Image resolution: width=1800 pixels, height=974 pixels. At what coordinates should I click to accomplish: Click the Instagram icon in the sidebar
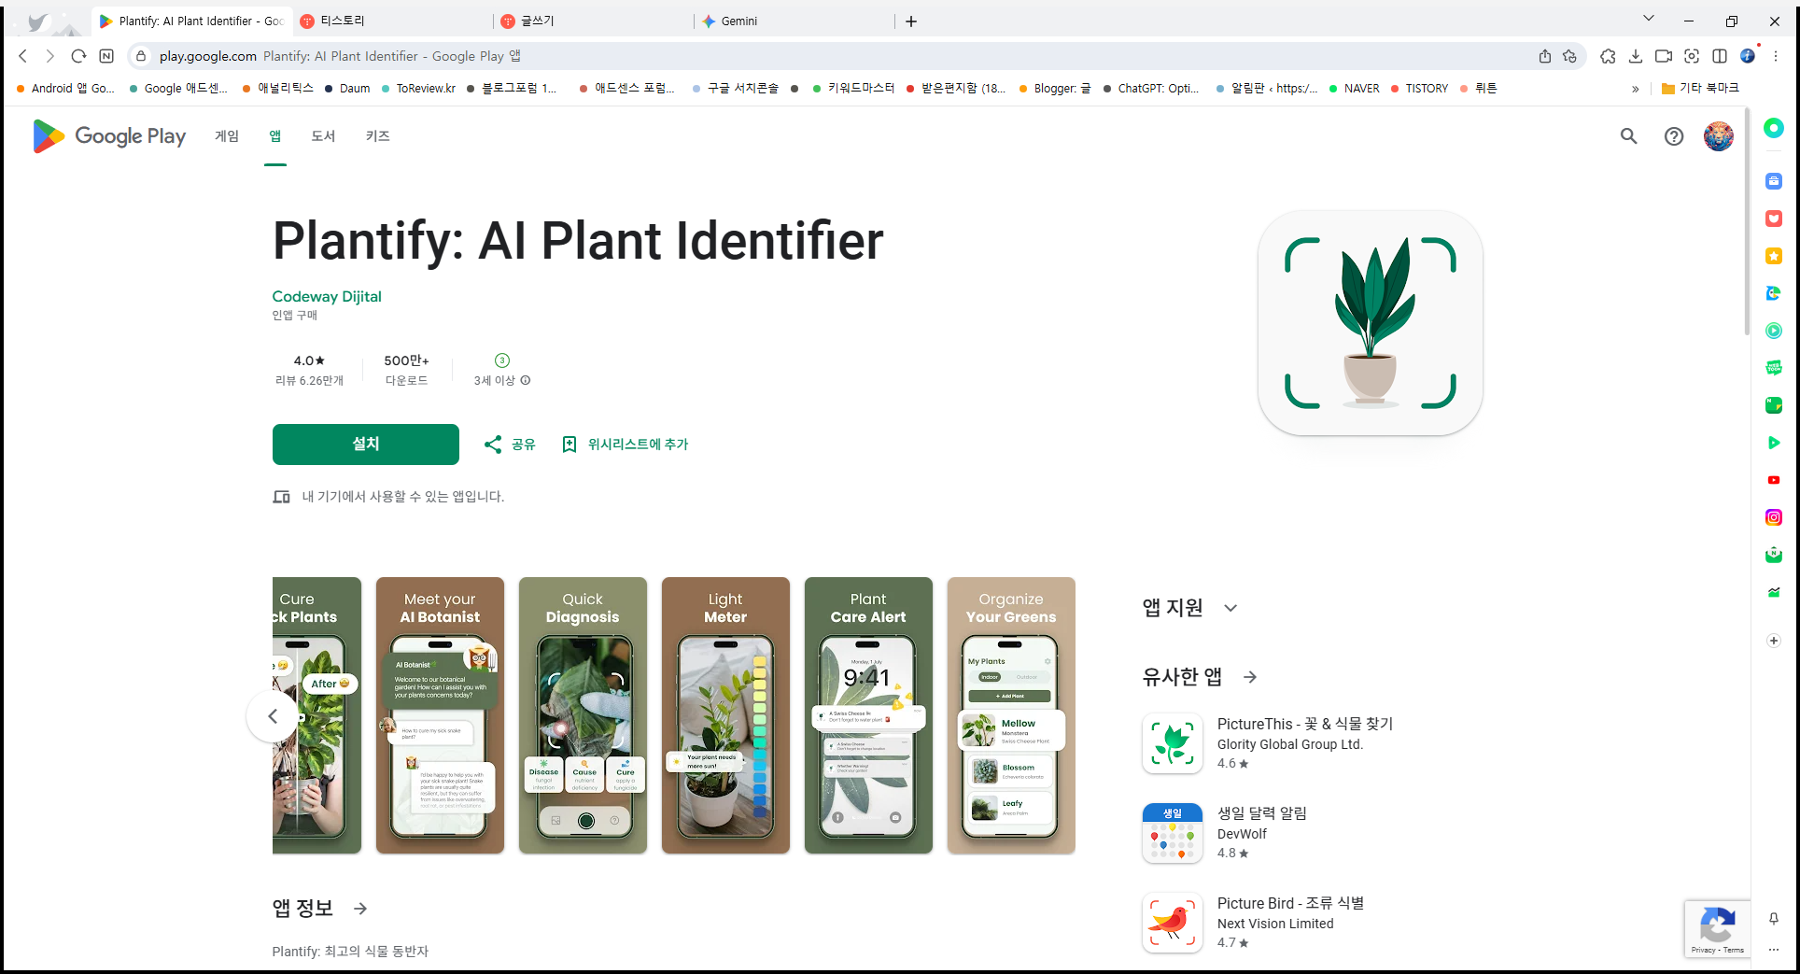pos(1774,517)
